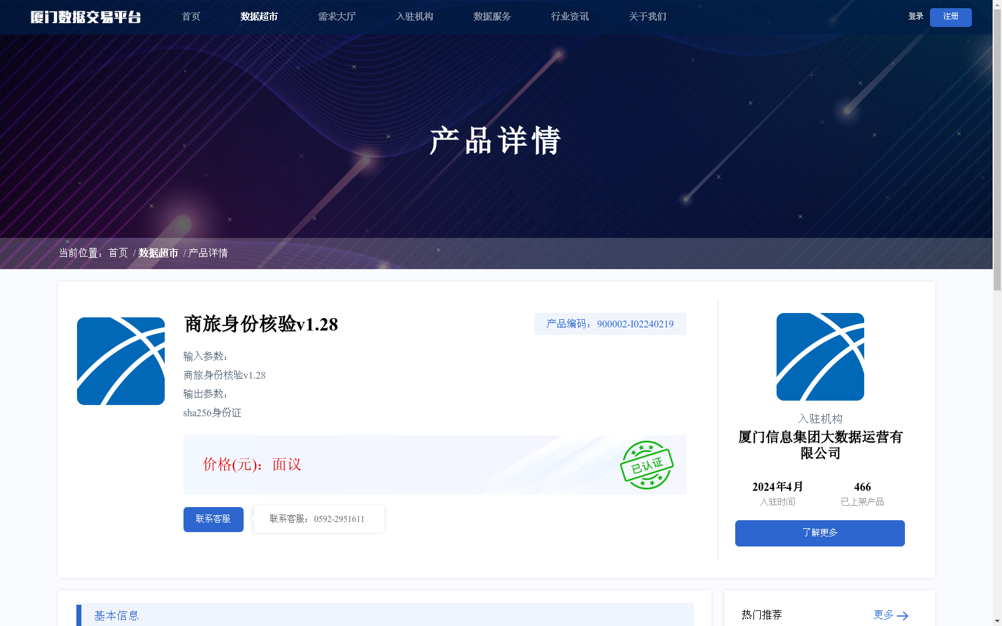Open product code 900002-I02240219 link
The width and height of the screenshot is (1002, 626).
click(x=635, y=324)
